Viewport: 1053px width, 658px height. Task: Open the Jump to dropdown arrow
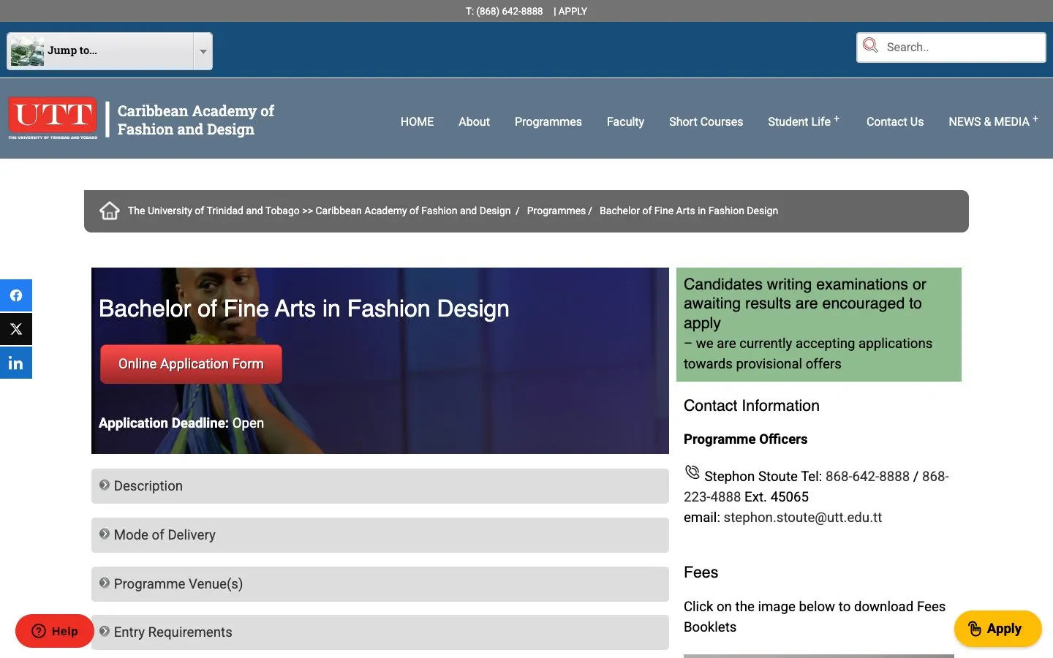pyautogui.click(x=203, y=51)
